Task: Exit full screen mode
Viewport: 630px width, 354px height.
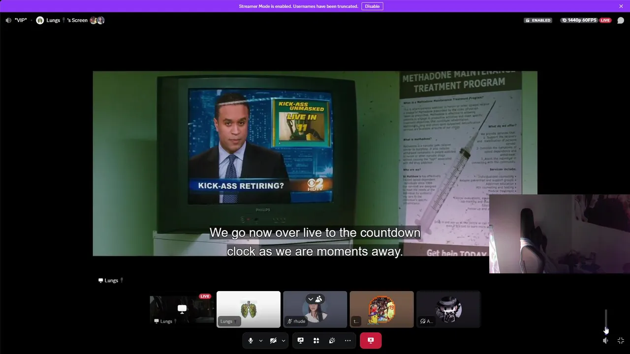Action: (x=621, y=340)
